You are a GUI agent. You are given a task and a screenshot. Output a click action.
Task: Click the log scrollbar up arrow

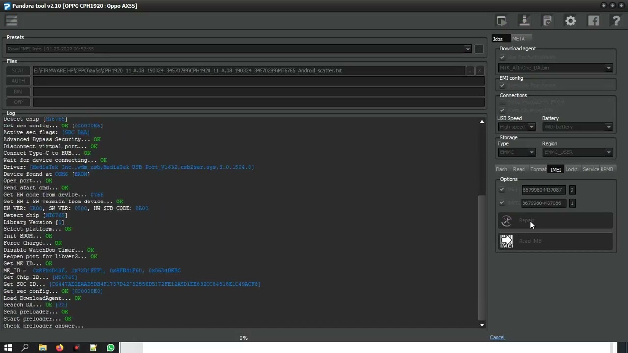coord(482,121)
